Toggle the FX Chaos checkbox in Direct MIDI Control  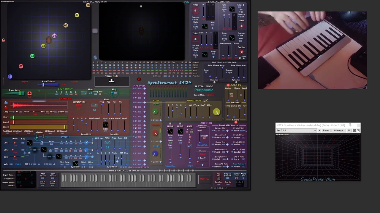coord(237,149)
